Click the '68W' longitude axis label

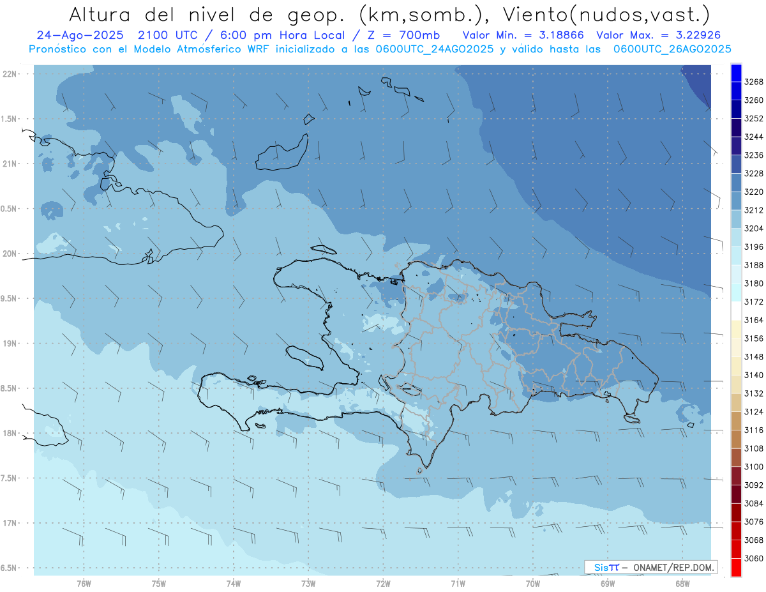(682, 584)
